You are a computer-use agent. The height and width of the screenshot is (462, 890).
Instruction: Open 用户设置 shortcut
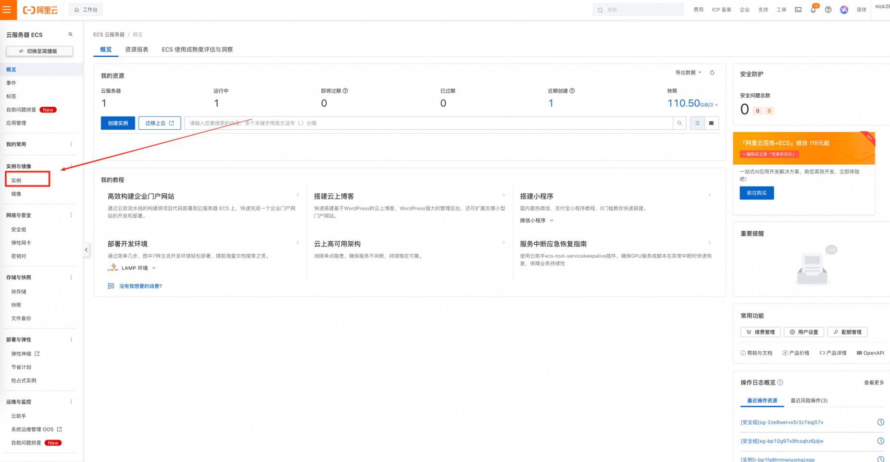pyautogui.click(x=804, y=332)
